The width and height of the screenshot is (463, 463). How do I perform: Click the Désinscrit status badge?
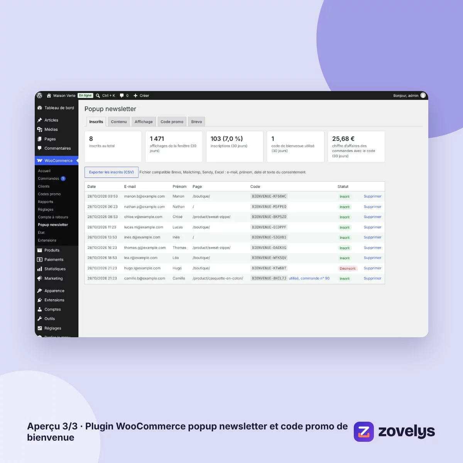coord(348,268)
